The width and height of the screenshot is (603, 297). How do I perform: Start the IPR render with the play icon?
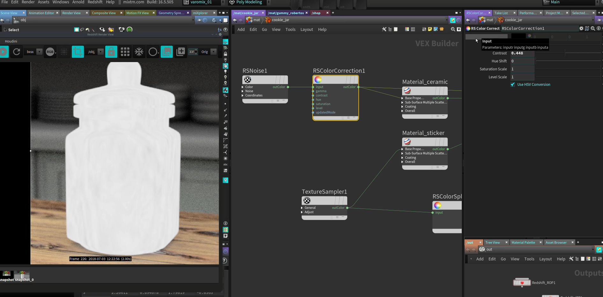pos(3,52)
